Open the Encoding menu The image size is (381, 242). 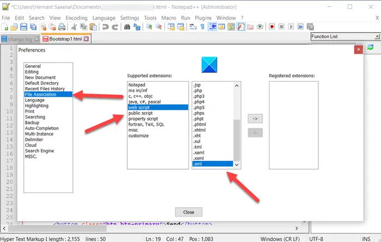click(76, 18)
